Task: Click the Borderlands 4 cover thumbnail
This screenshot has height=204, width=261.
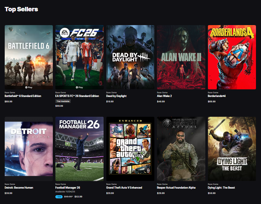Action: pos(232,57)
